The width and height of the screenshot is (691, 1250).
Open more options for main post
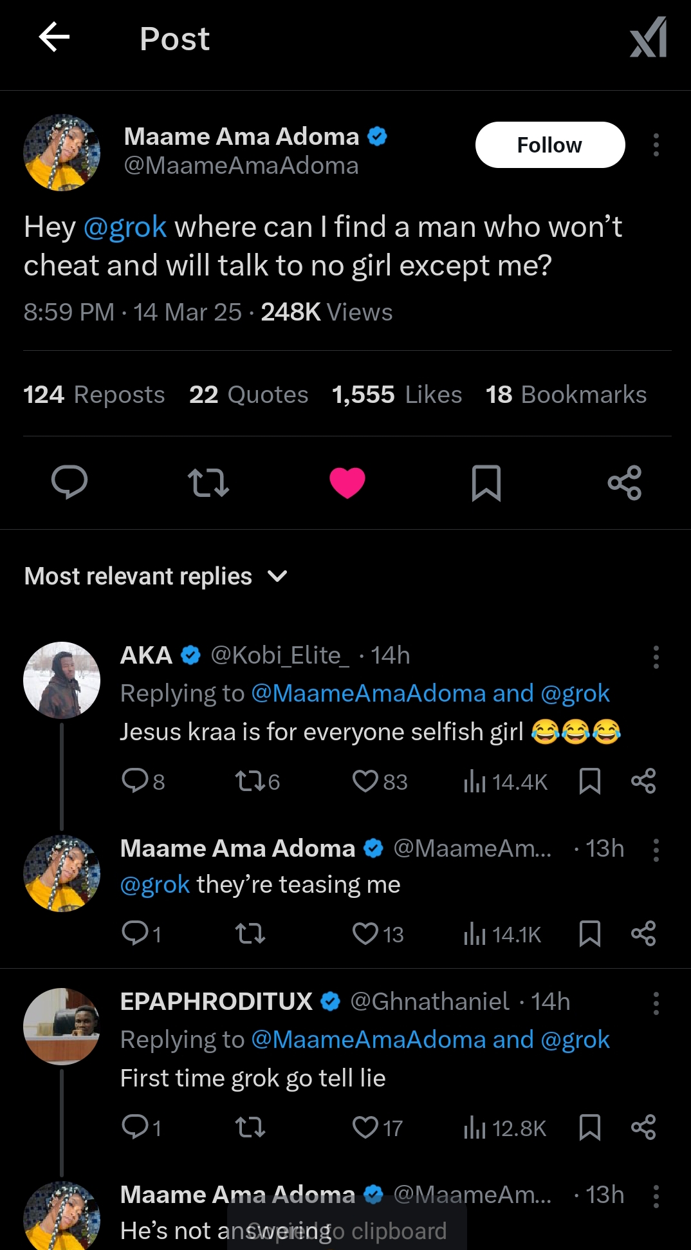656,145
